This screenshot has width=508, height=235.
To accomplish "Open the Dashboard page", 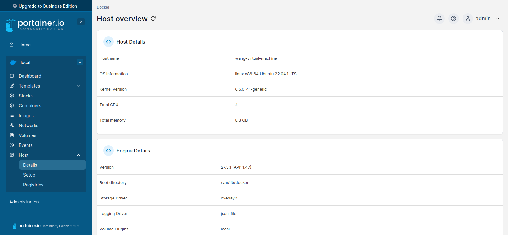I will (30, 76).
